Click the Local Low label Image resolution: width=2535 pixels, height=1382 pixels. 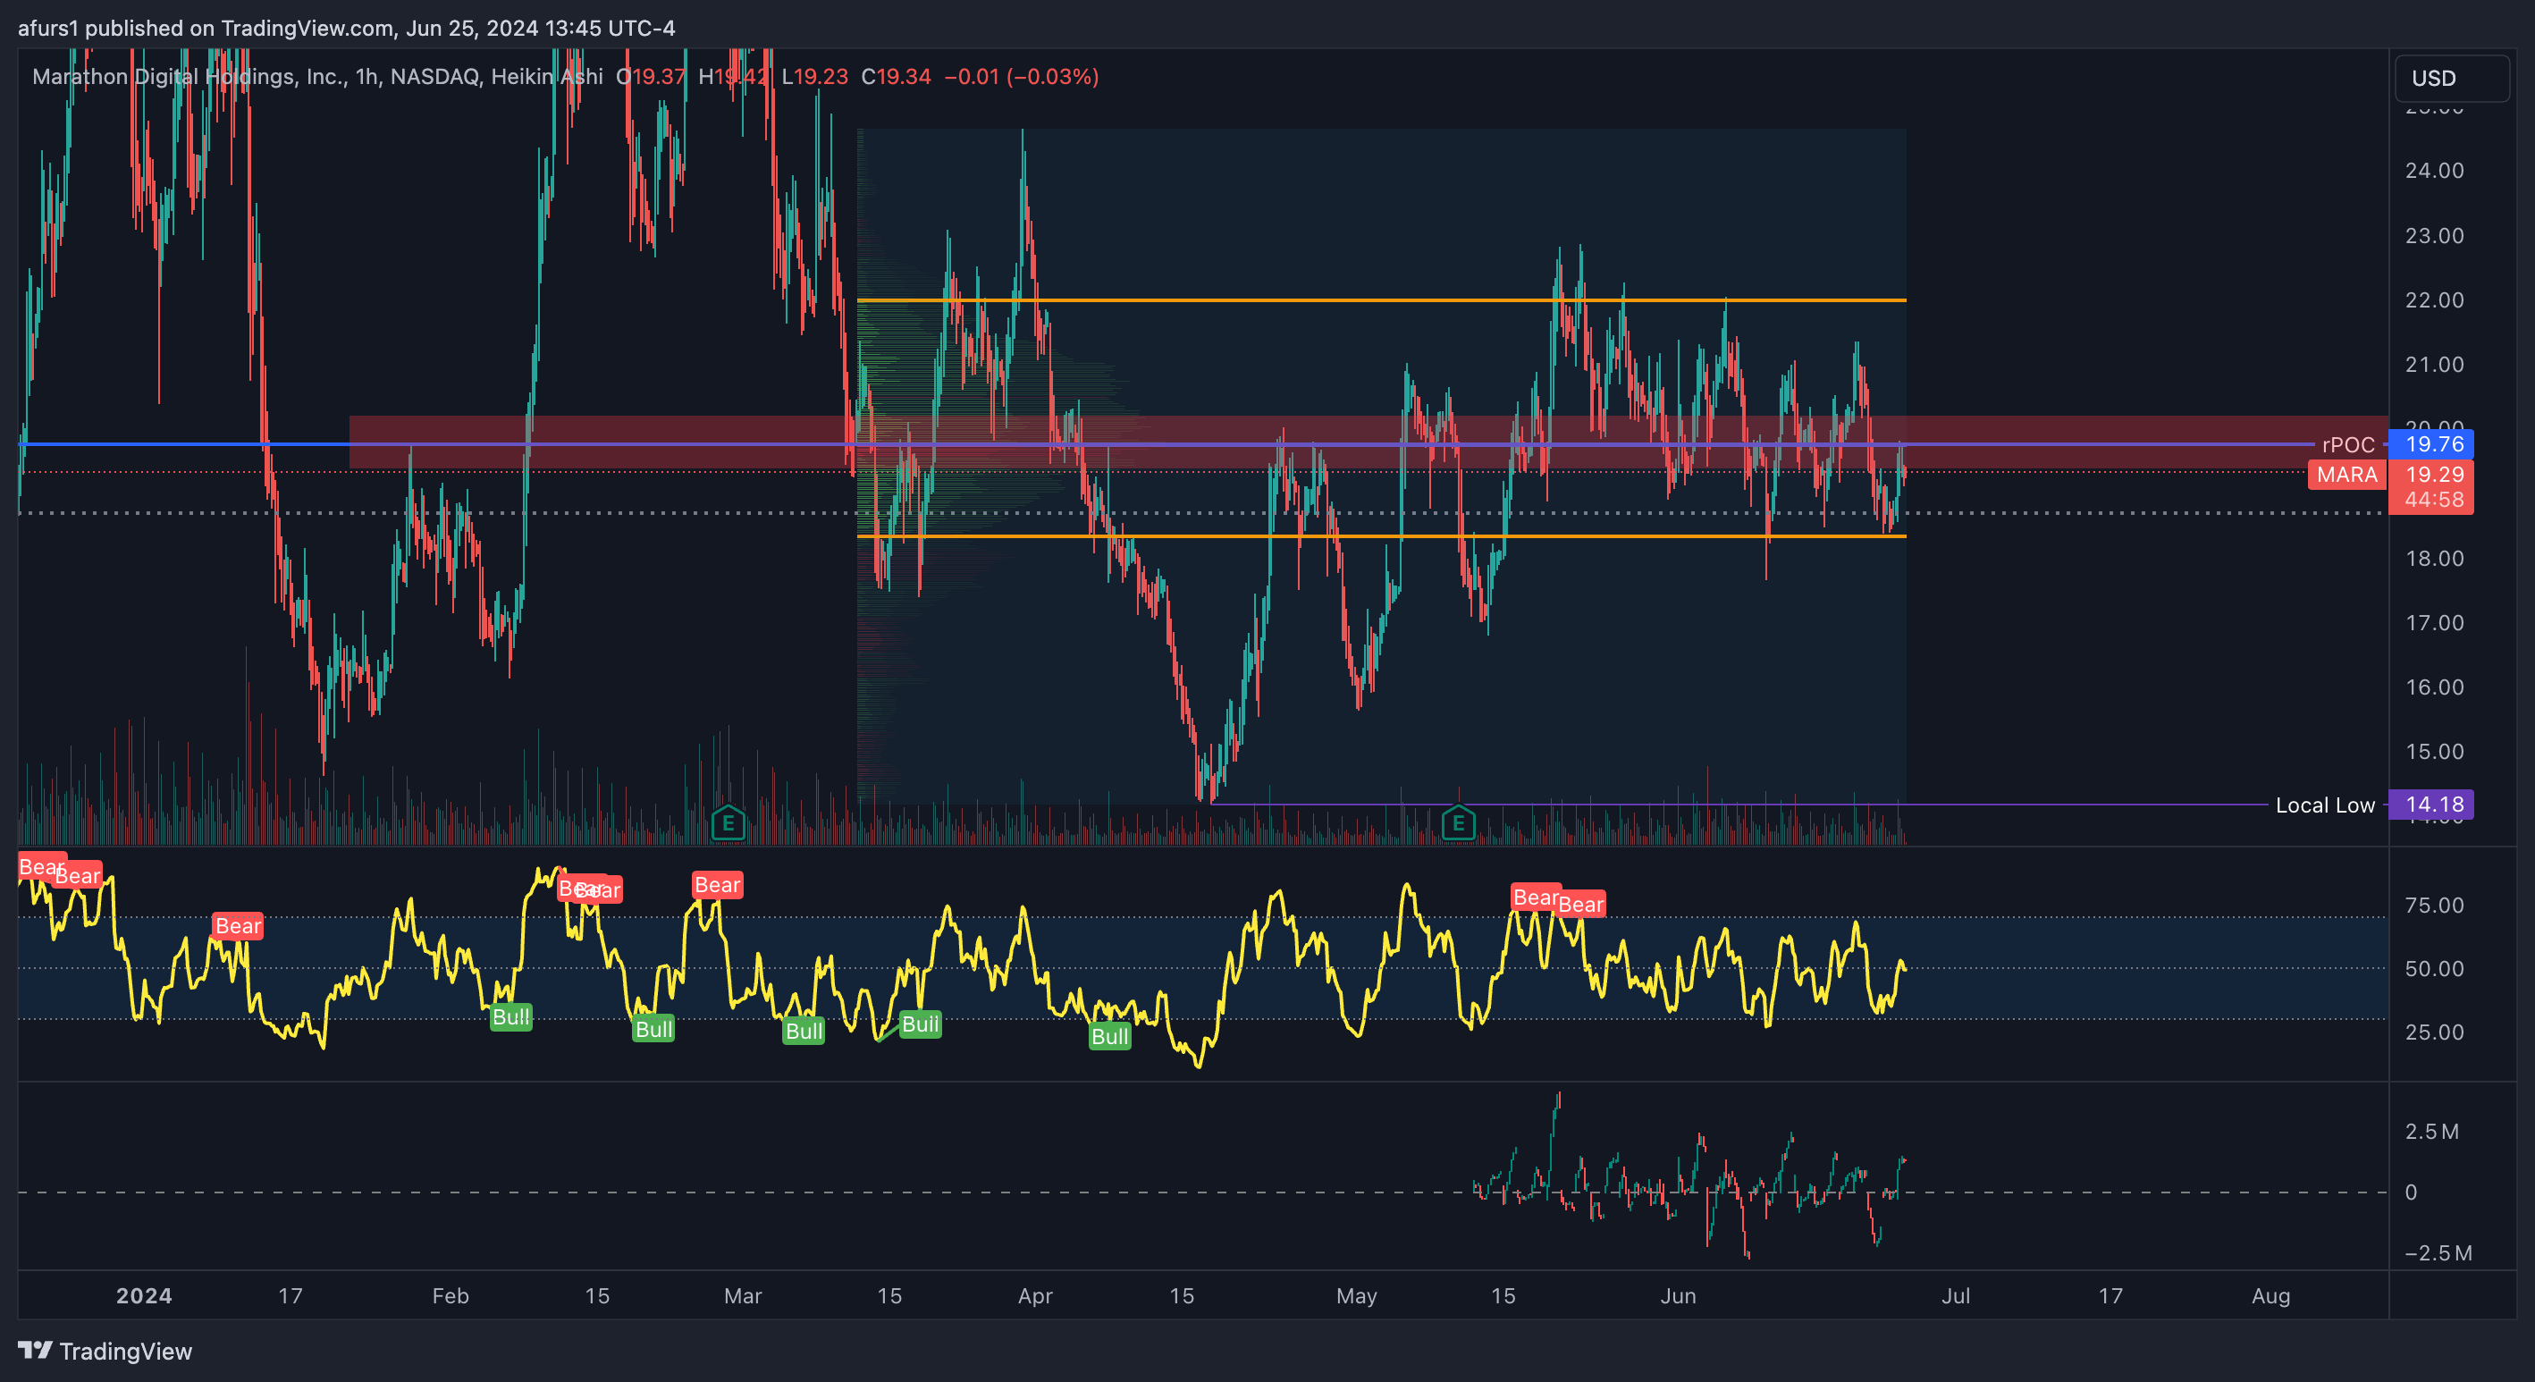pos(2324,805)
